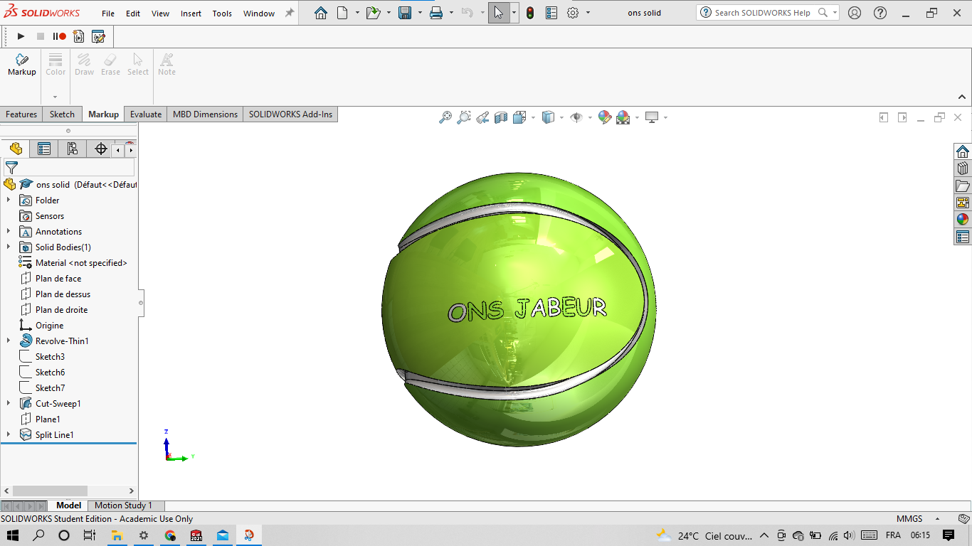Create a new document with the New icon

[342, 13]
